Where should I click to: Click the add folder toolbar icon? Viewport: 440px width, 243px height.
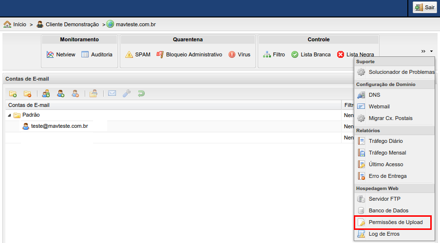point(13,93)
